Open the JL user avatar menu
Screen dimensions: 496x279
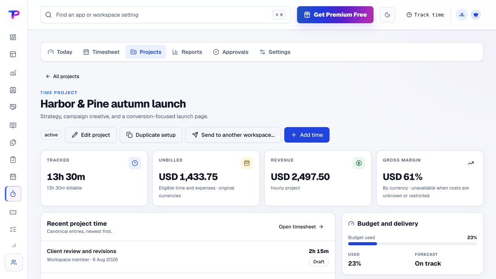(462, 15)
